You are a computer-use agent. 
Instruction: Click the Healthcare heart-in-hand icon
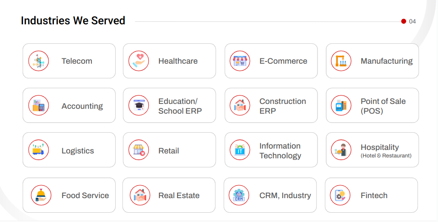point(139,61)
